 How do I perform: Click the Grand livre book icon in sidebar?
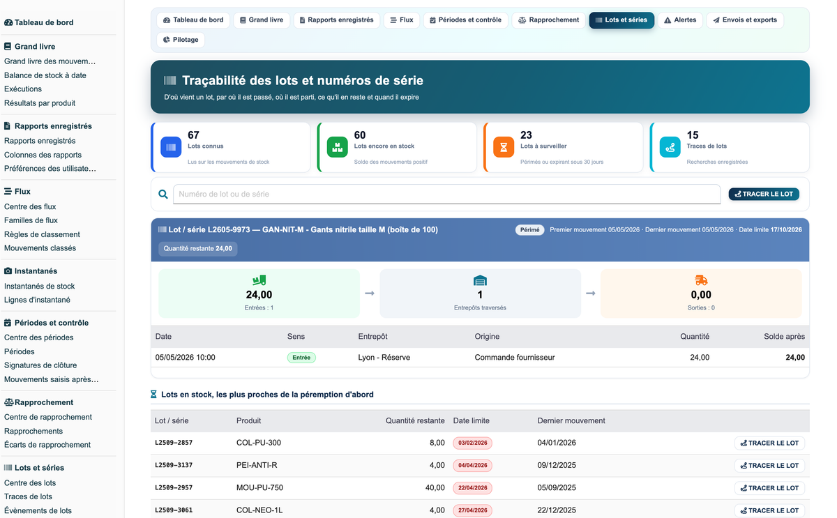click(x=8, y=47)
